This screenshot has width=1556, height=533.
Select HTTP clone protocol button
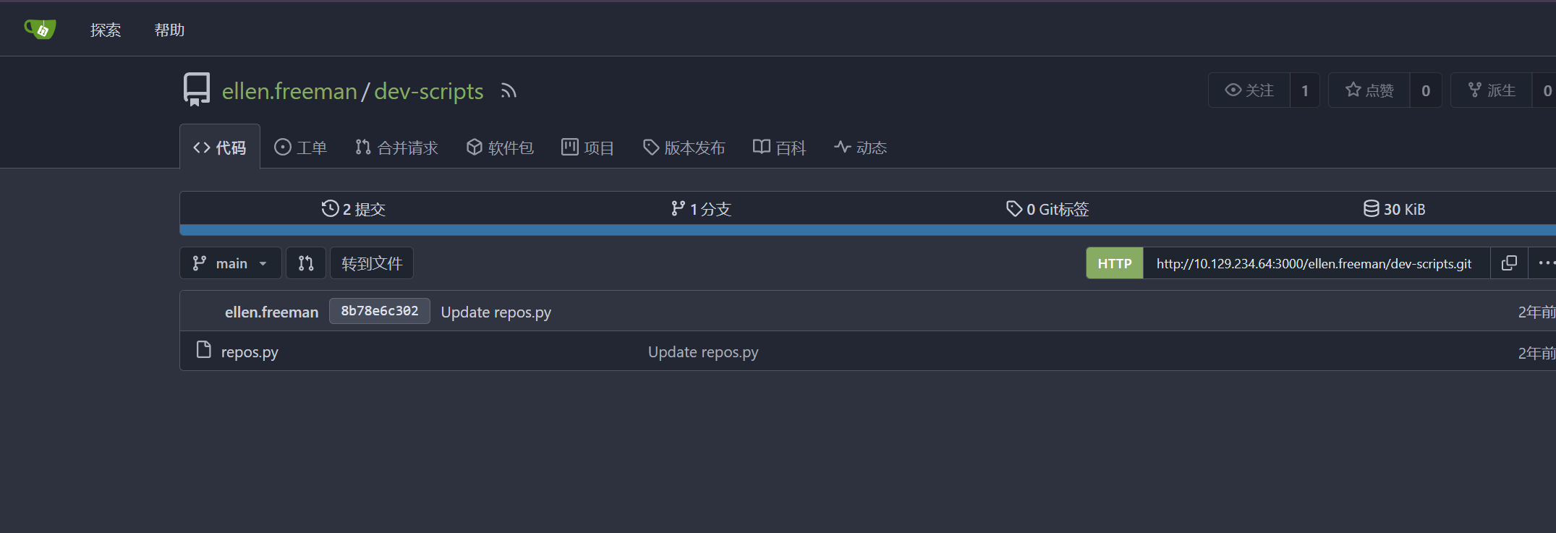pos(1114,263)
